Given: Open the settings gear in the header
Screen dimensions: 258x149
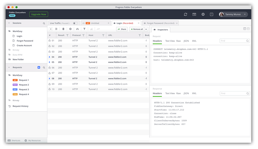Looking at the screenshot, I should tap(203, 15).
